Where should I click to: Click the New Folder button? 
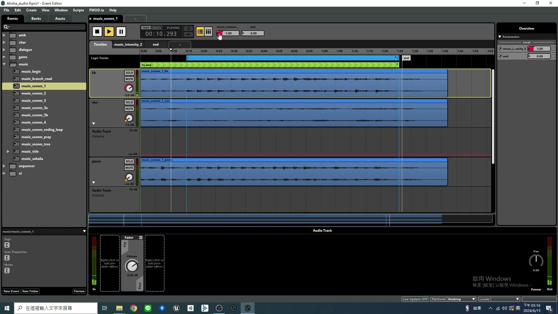tap(30, 291)
